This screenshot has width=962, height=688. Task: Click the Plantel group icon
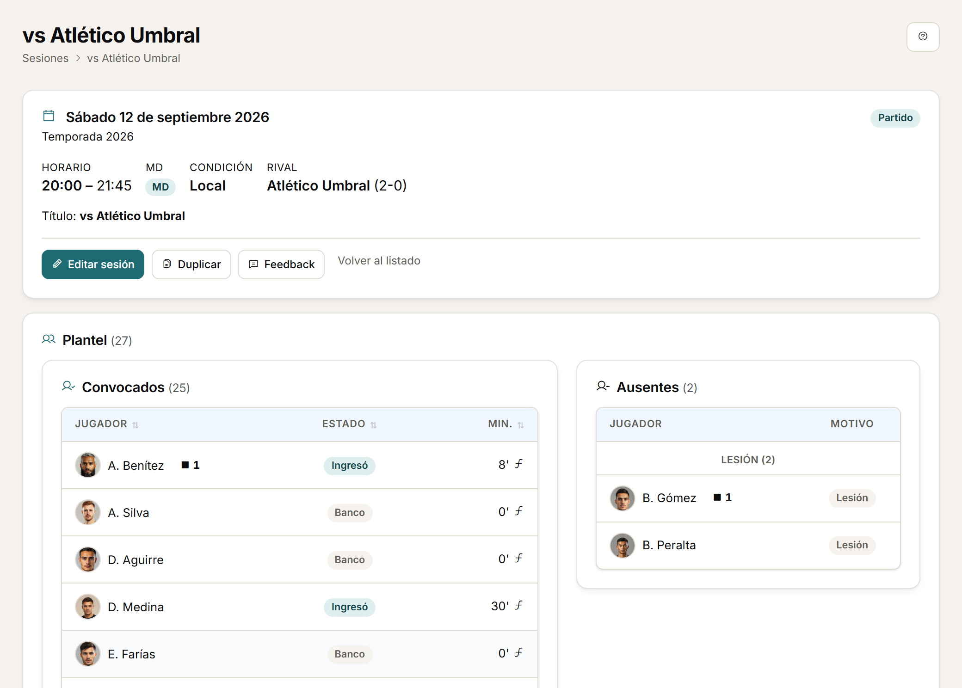[49, 339]
